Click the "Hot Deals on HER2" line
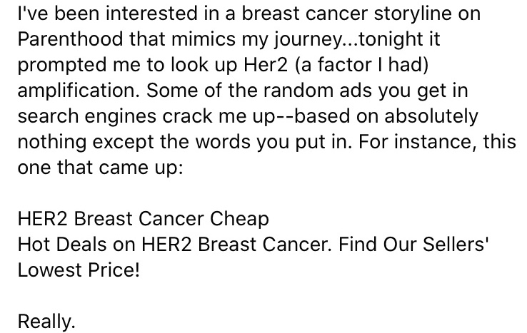 pos(104,244)
